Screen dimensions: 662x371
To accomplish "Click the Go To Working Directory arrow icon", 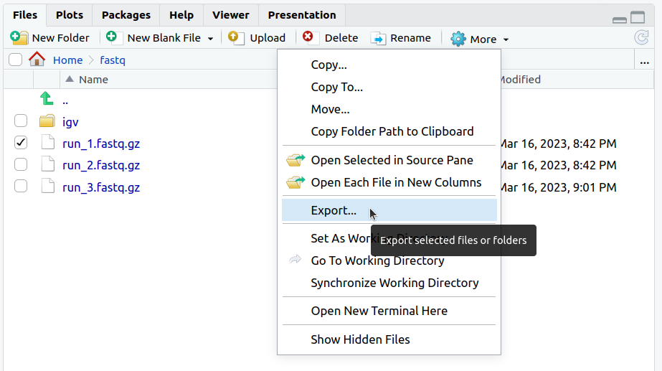I will tap(295, 259).
